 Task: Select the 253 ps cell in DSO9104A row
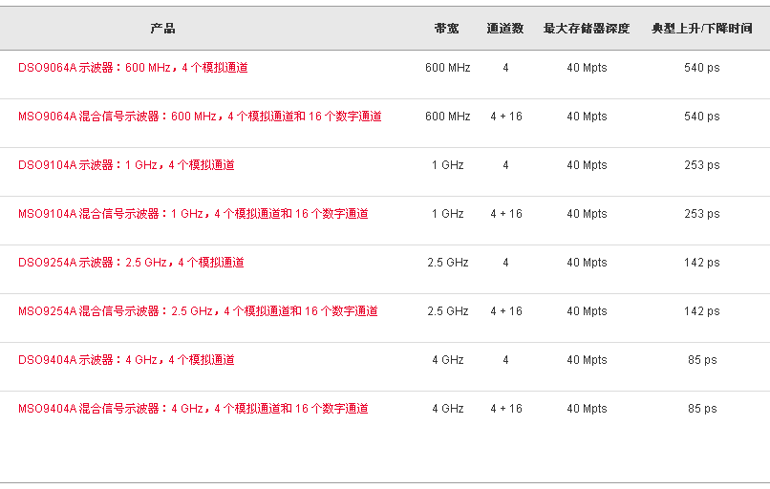point(702,165)
